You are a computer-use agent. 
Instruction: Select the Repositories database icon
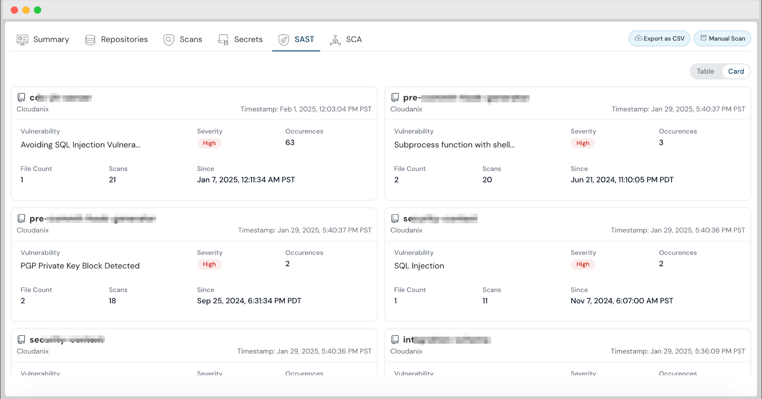point(90,39)
